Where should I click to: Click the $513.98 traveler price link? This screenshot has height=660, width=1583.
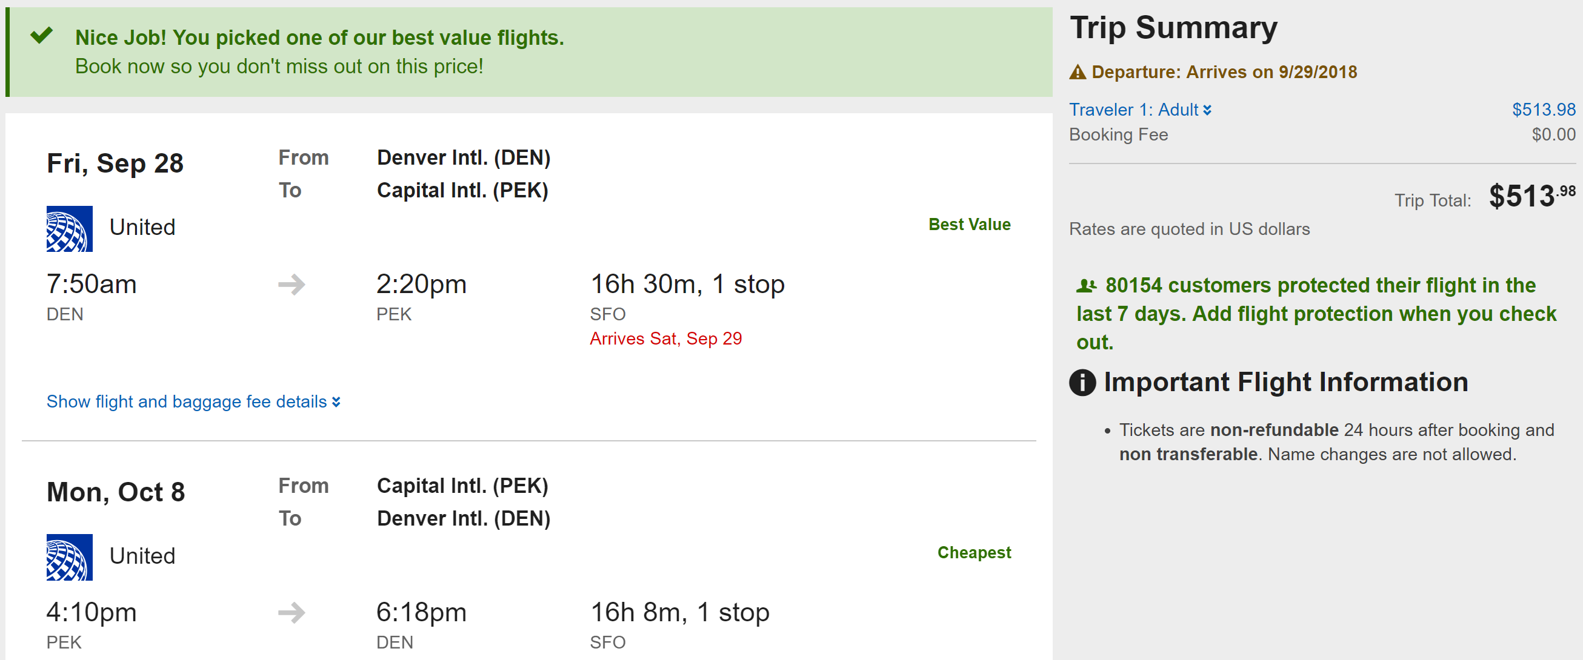pyautogui.click(x=1543, y=110)
